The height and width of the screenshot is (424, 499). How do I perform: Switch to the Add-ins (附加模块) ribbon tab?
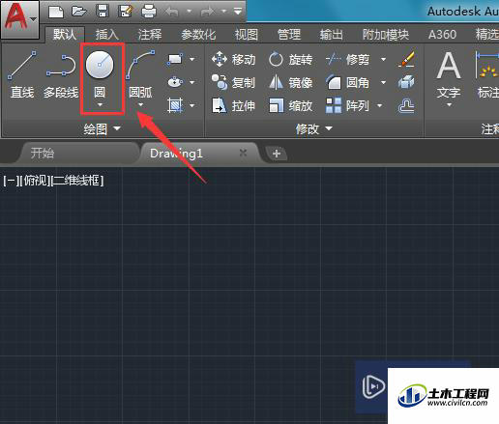[385, 34]
